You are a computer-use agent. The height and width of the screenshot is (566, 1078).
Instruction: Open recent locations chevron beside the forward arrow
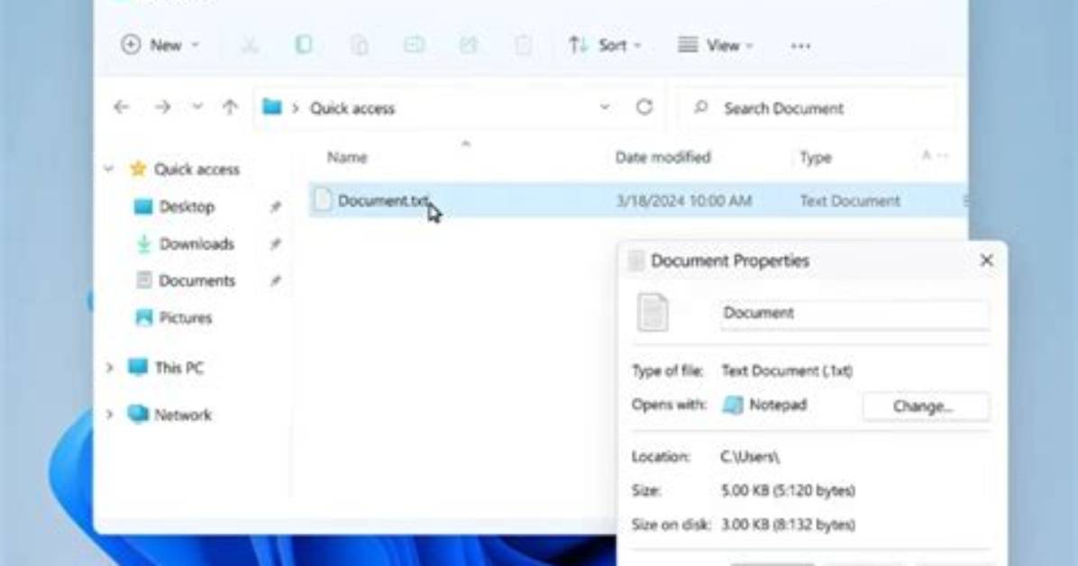click(197, 107)
